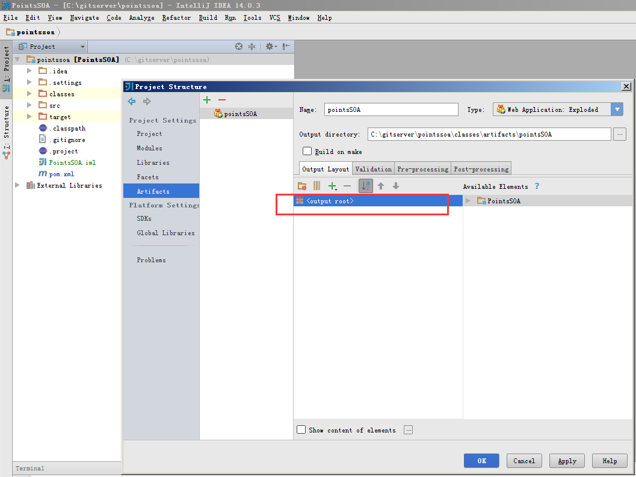Expand External Libraries node
636x477 pixels.
(x=17, y=185)
